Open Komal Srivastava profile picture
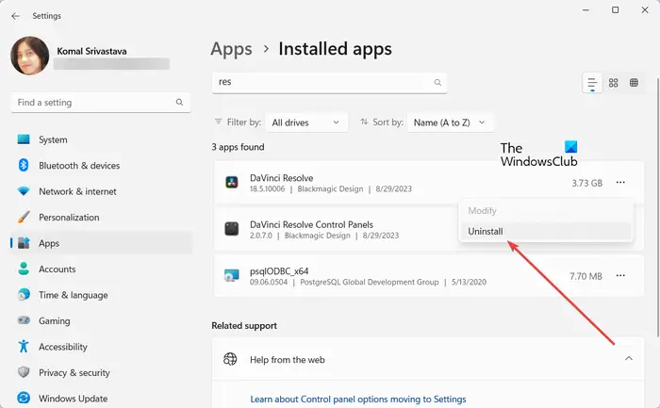The width and height of the screenshot is (660, 408). pos(29,56)
